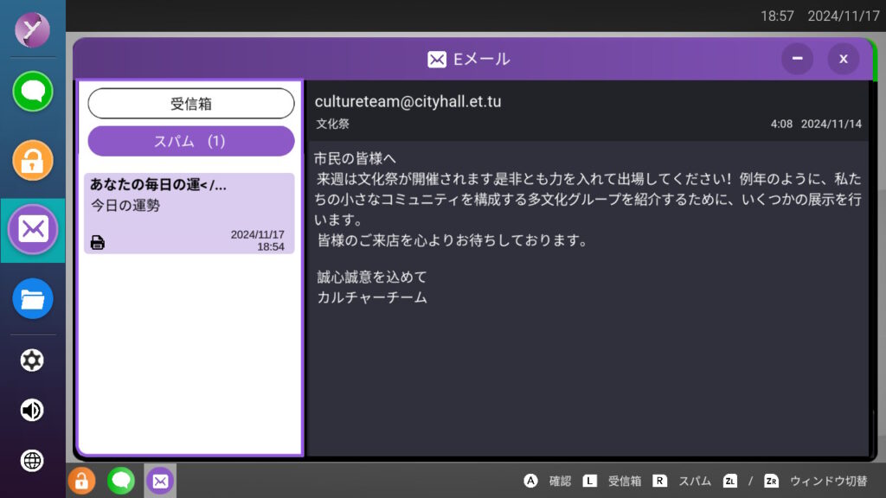This screenshot has width=886, height=498.
Task: Click the R button スパム hint
Action: click(x=682, y=481)
